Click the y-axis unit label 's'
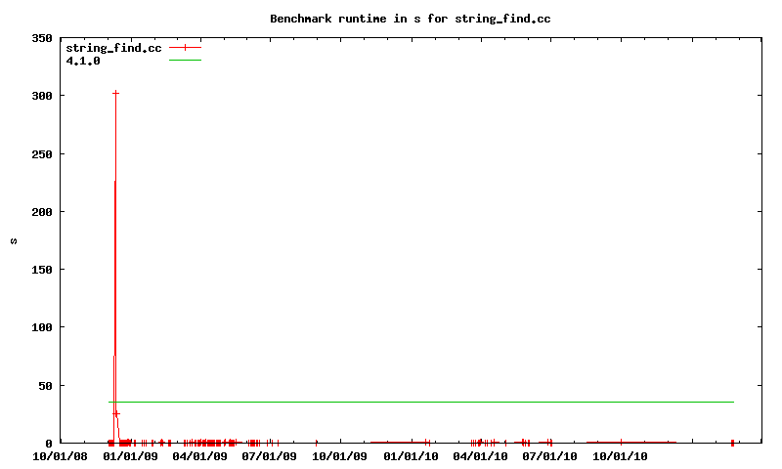Image resolution: width=782 pixels, height=469 pixels. point(14,240)
